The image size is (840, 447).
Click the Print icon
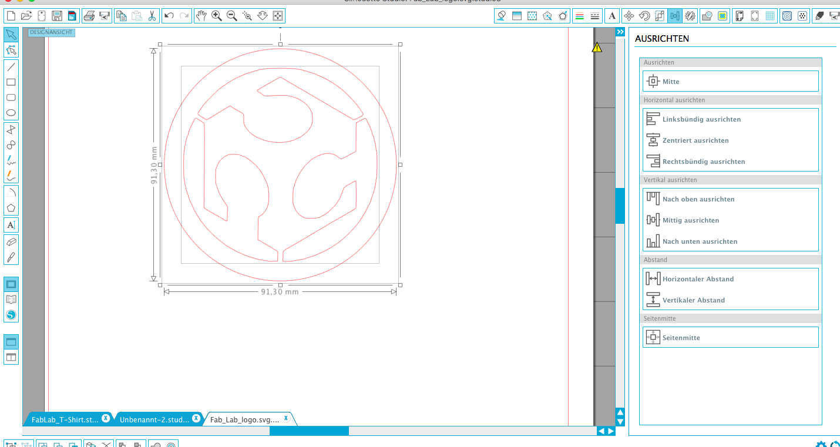[89, 16]
